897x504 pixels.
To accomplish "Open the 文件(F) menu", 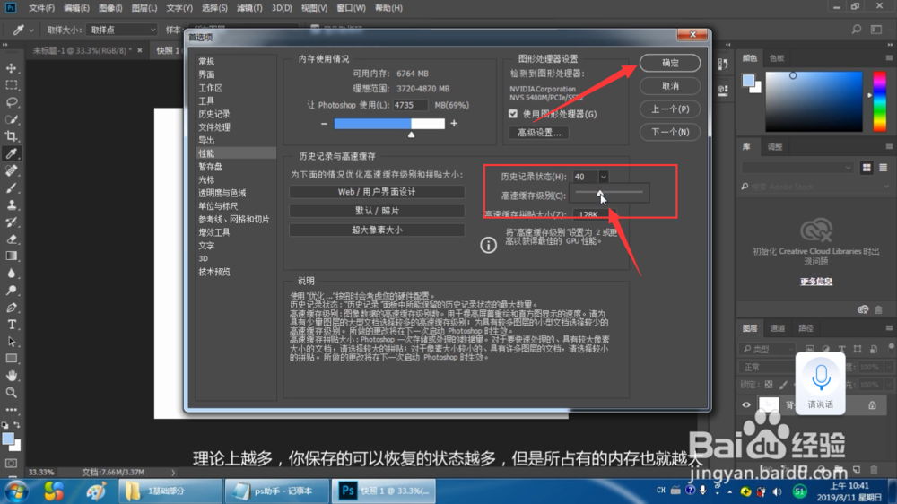I will click(x=41, y=8).
